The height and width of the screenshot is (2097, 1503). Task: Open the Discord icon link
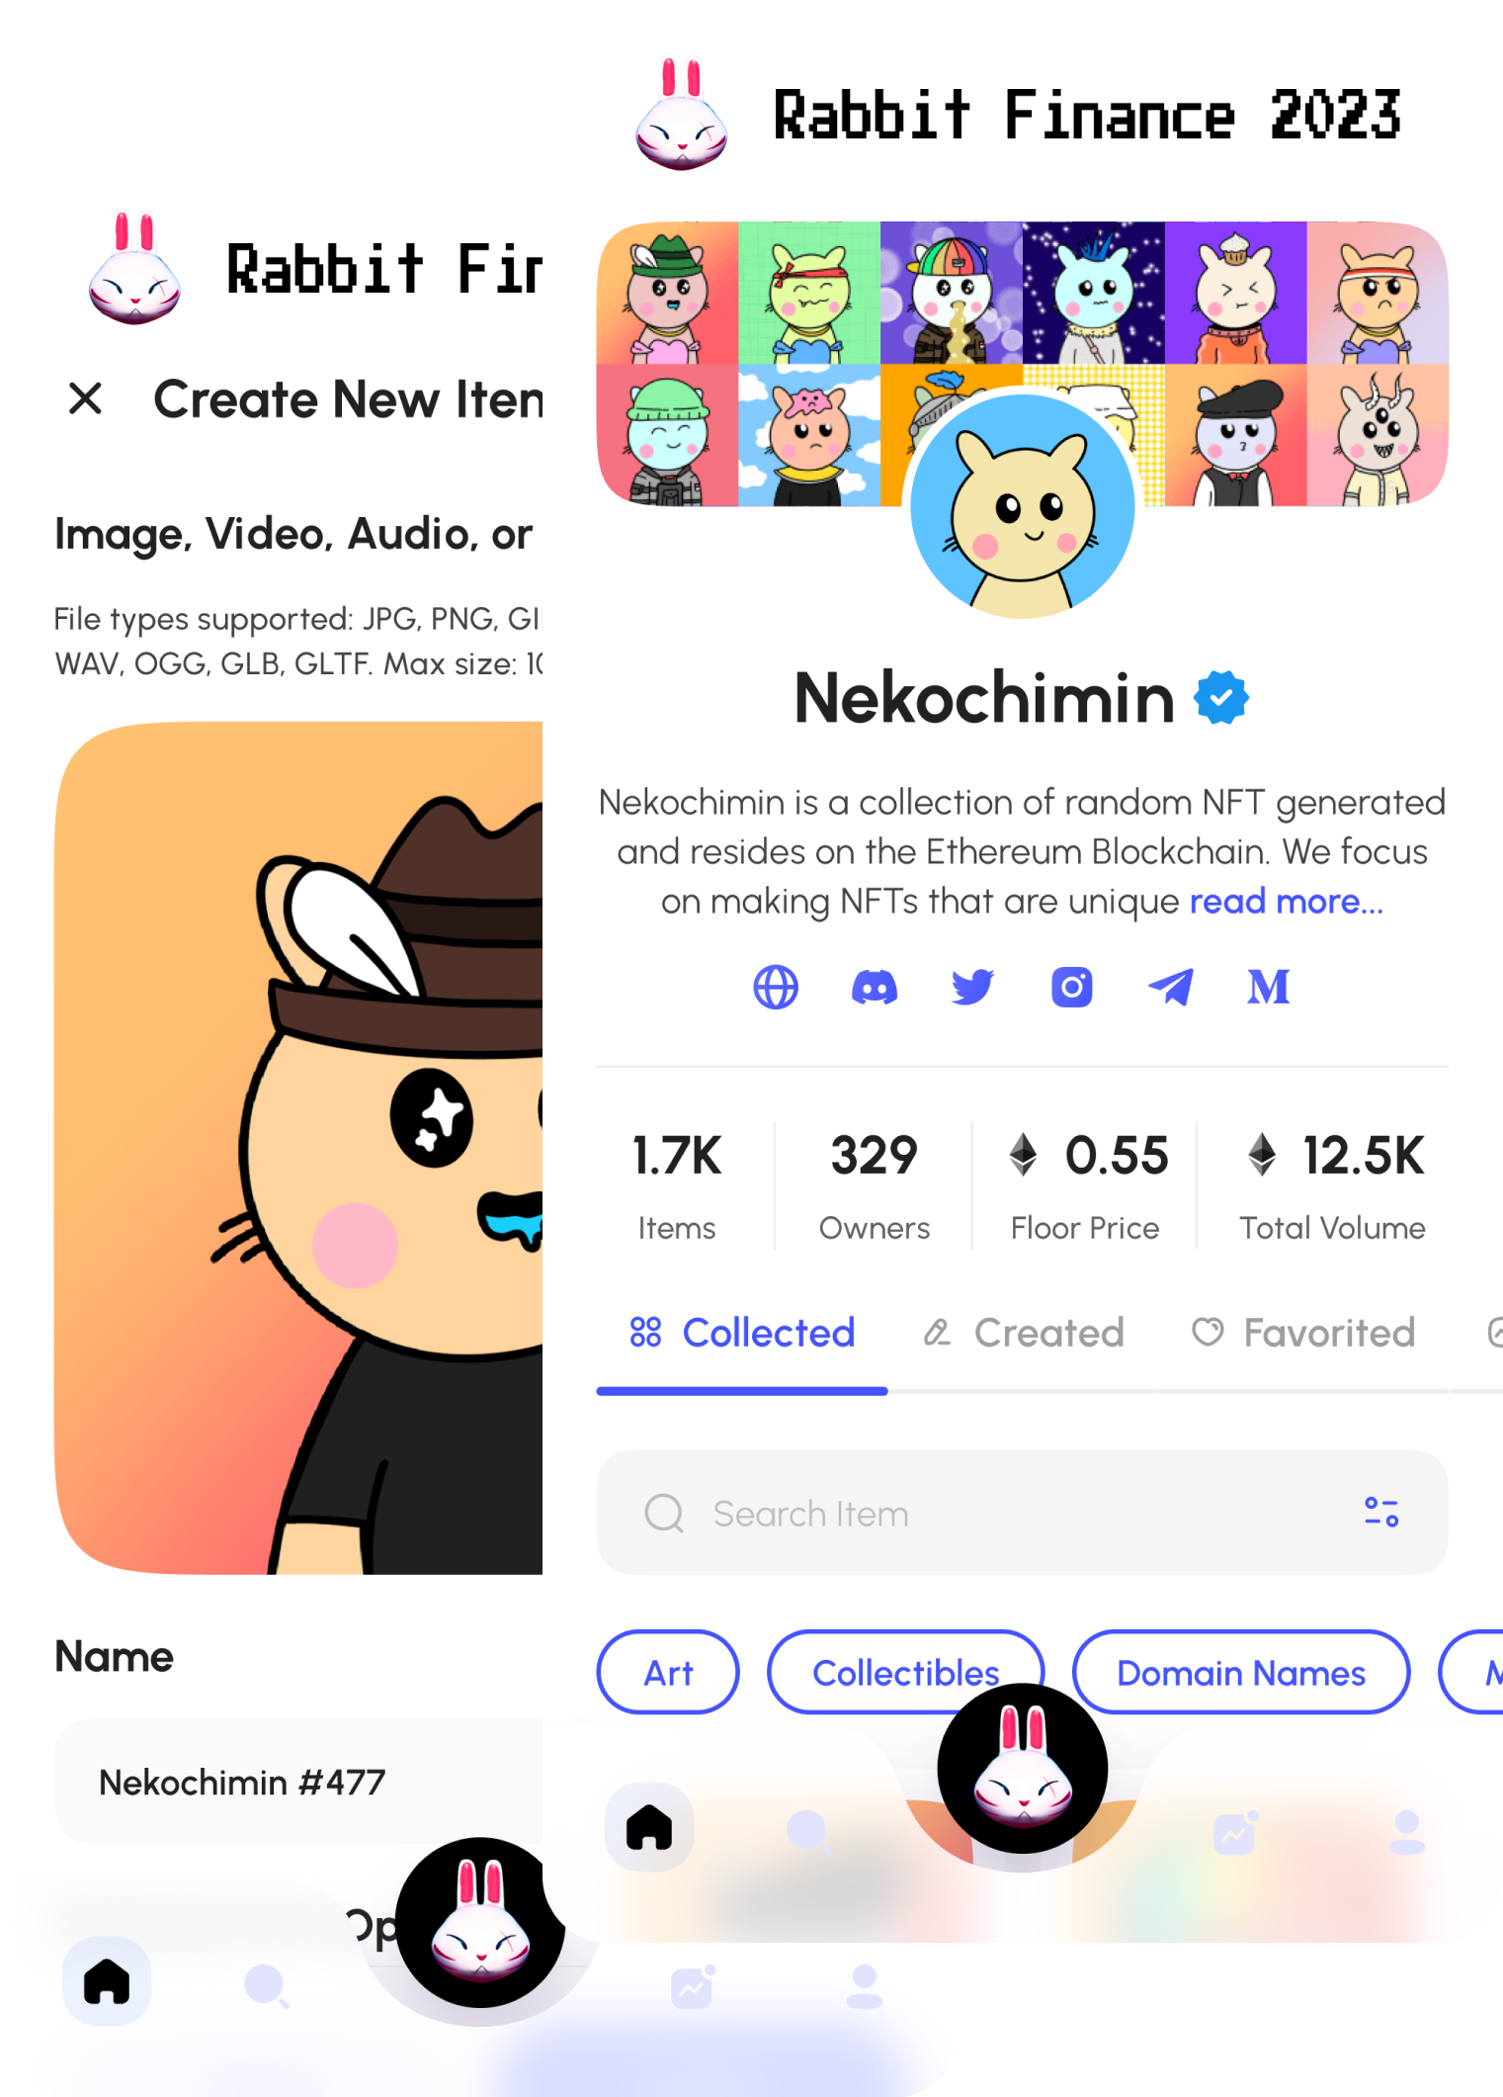click(875, 987)
